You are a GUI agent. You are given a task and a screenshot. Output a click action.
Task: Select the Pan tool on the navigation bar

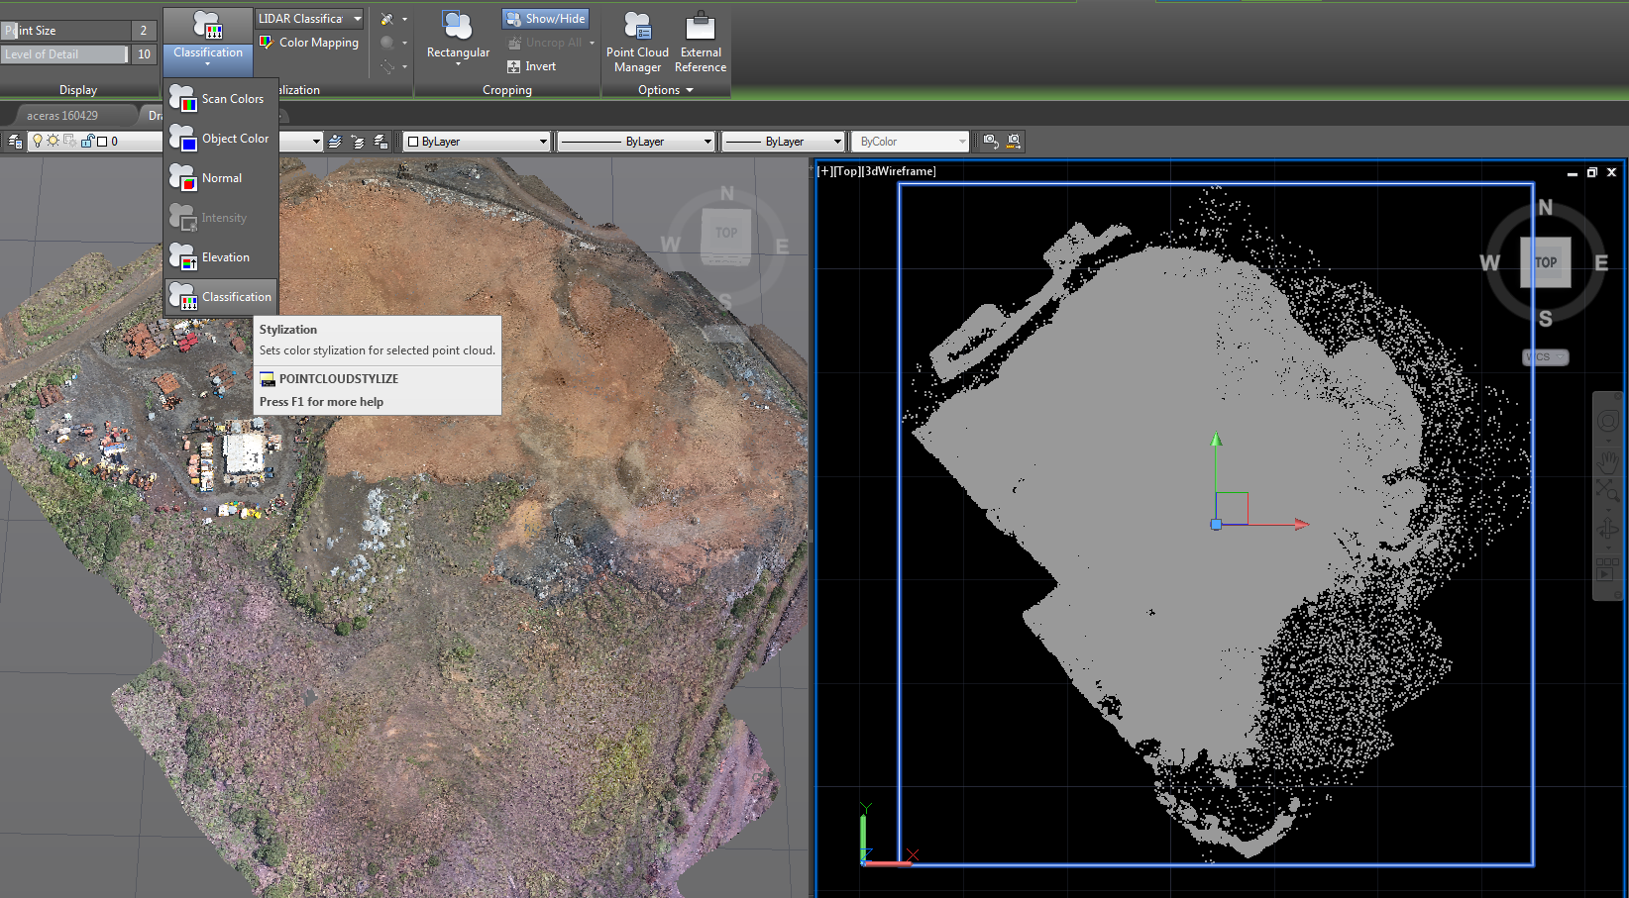(1607, 461)
